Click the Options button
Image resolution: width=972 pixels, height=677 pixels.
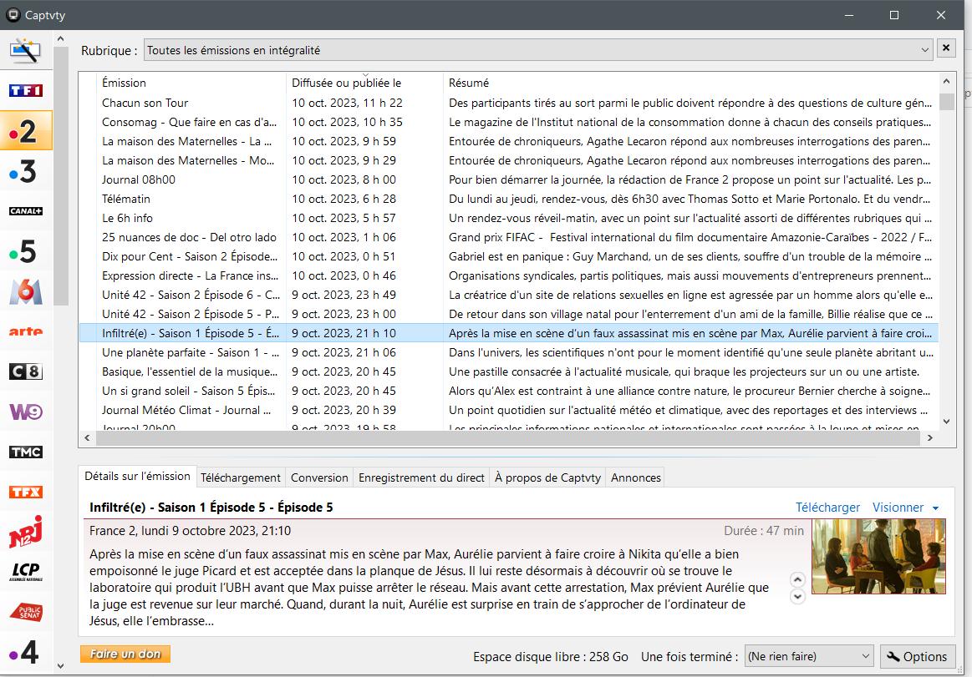(917, 656)
